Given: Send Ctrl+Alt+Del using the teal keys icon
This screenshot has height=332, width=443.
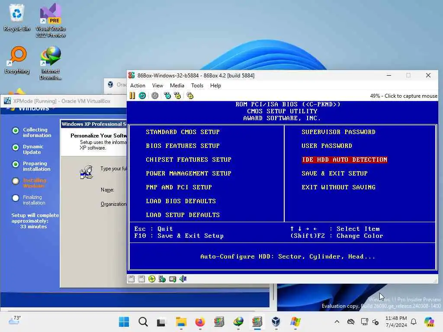Looking at the screenshot, I should click(x=167, y=96).
